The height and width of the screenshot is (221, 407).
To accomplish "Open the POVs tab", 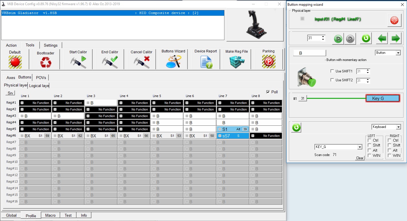I will click(41, 78).
